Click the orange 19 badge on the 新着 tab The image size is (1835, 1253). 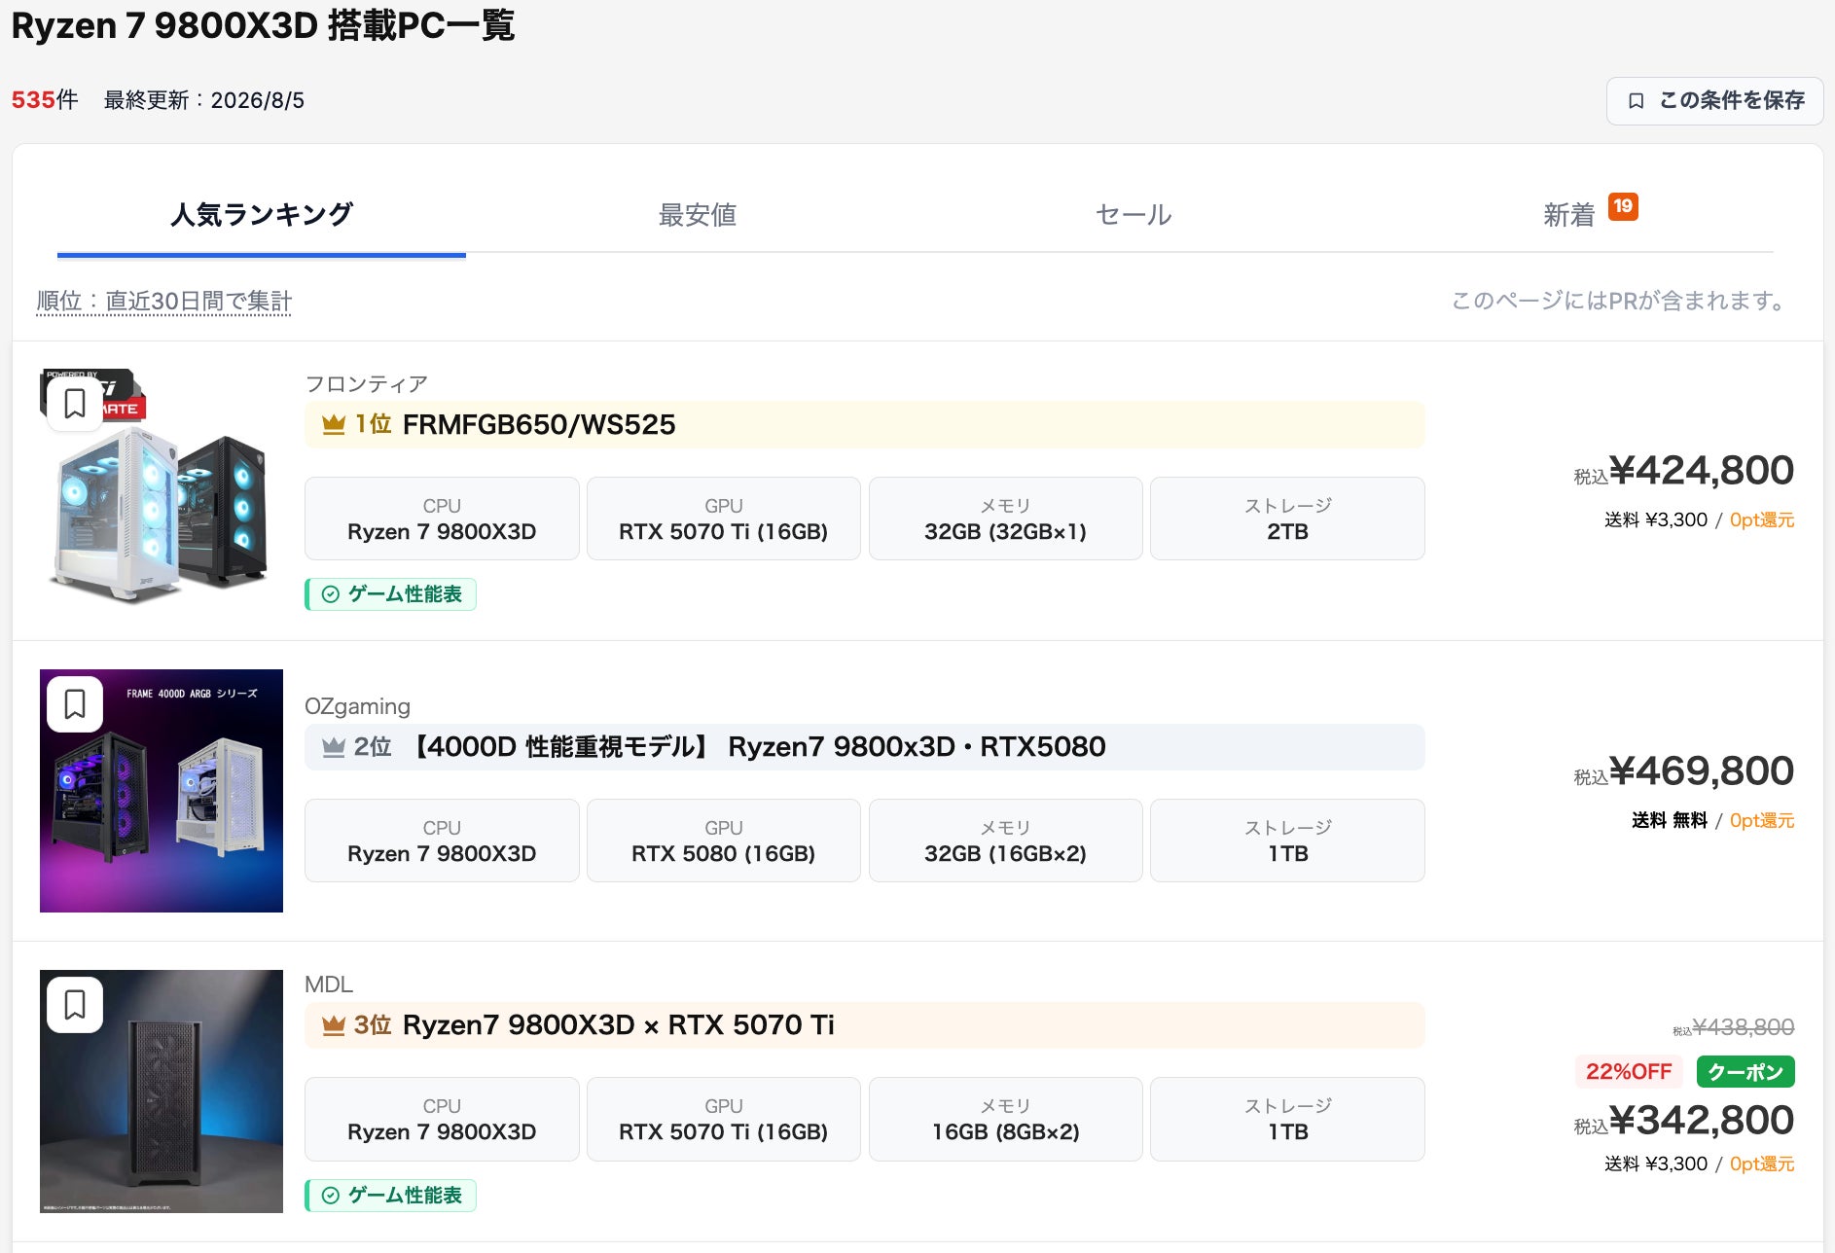coord(1623,206)
